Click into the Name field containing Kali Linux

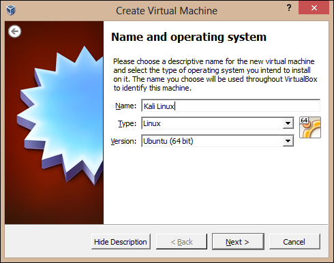(230, 106)
